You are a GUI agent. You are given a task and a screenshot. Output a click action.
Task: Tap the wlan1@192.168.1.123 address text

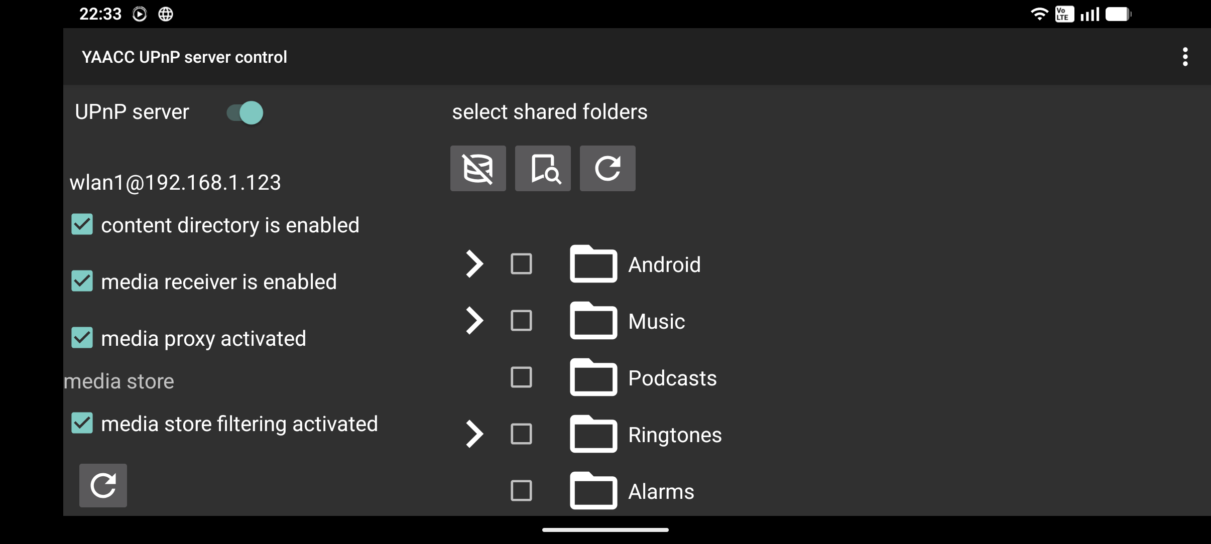coord(175,183)
